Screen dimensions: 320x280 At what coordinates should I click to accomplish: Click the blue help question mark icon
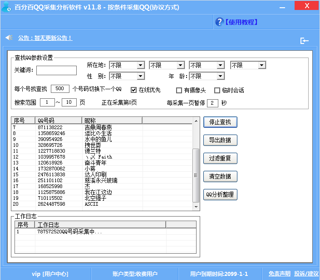click(x=218, y=22)
